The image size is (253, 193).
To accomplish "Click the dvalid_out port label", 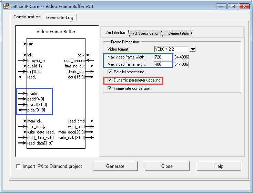I will [x=76, y=72].
